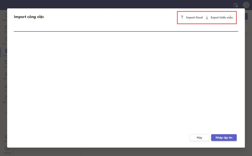Click the upload arrow icon beside Import Excel
Image resolution: width=252 pixels, height=156 pixels.
tap(182, 17)
